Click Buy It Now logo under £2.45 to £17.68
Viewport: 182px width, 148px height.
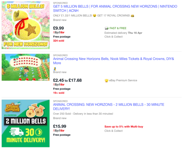(59, 85)
